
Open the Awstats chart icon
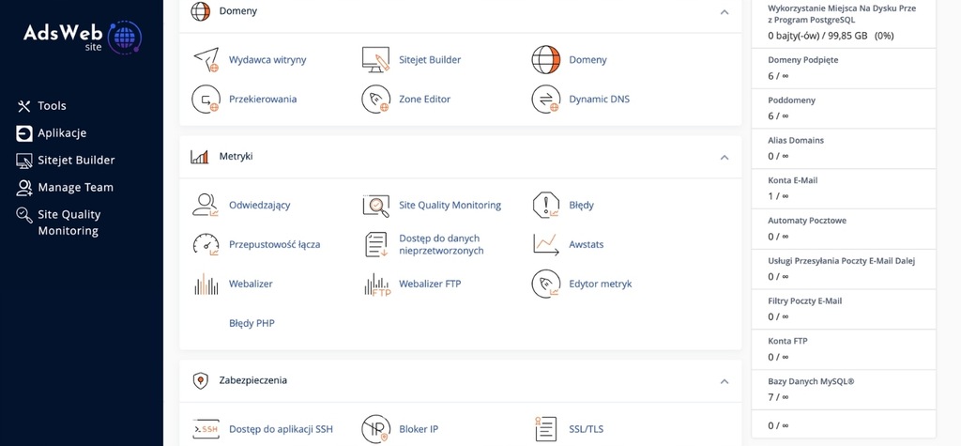coord(545,244)
